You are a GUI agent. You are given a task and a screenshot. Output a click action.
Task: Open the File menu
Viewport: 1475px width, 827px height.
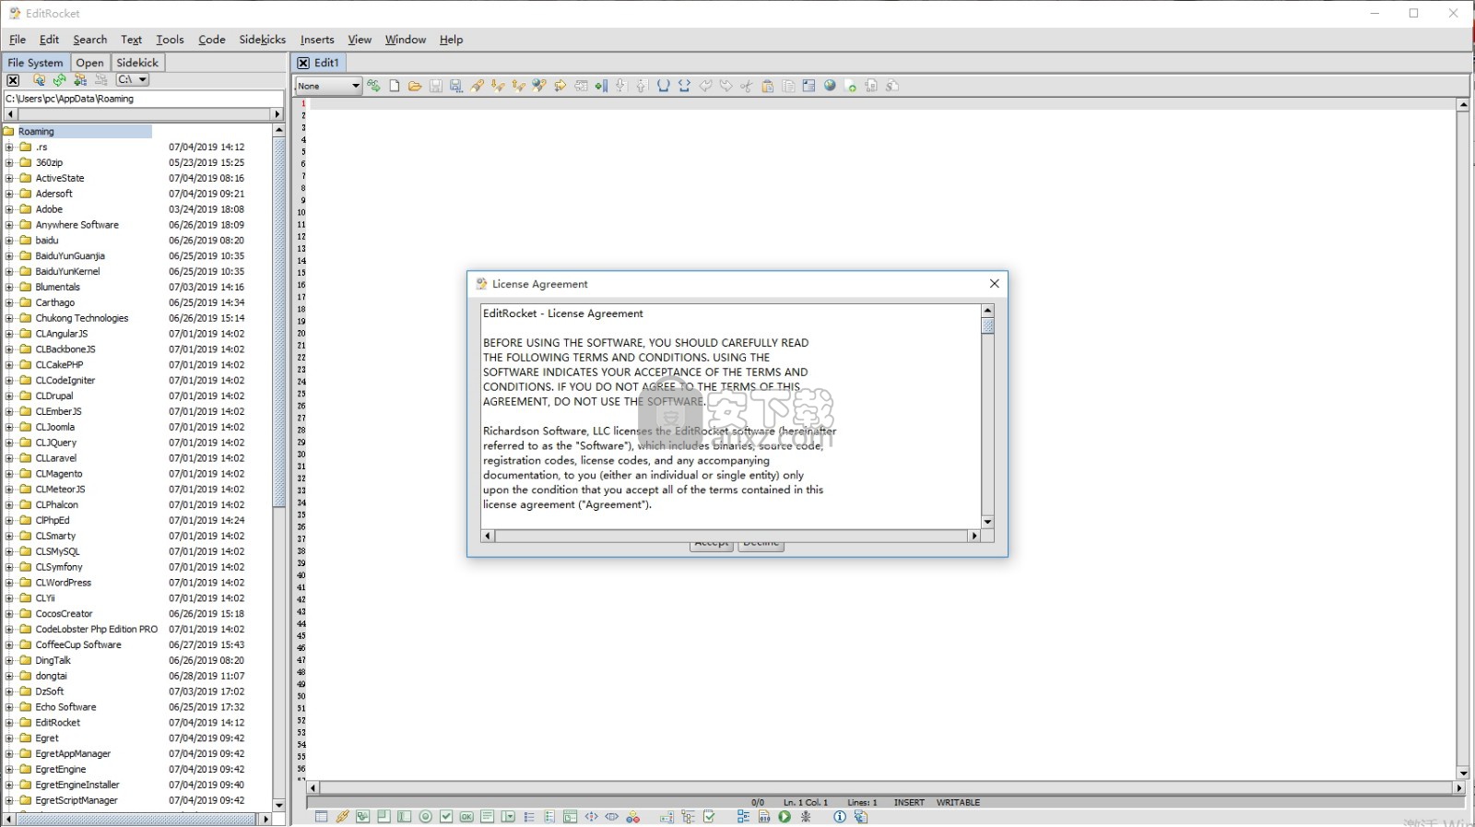(x=18, y=40)
